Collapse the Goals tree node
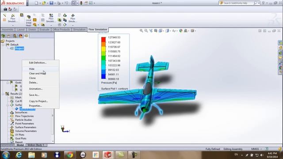Viewport: 283px width, 159px height. point(8,83)
